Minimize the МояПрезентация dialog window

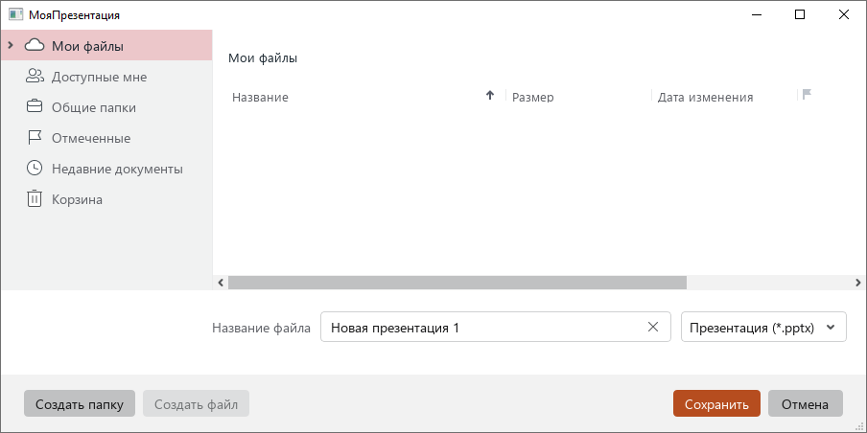pyautogui.click(x=756, y=15)
